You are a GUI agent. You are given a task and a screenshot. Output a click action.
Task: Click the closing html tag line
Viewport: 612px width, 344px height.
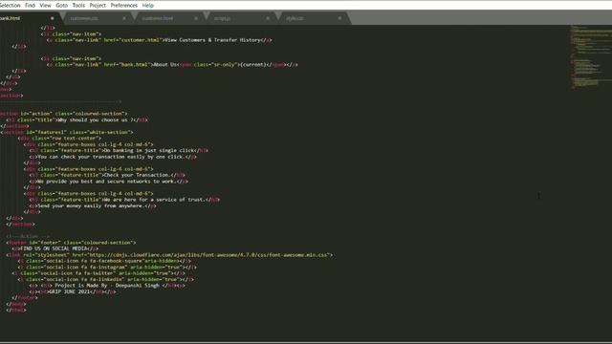(x=15, y=310)
